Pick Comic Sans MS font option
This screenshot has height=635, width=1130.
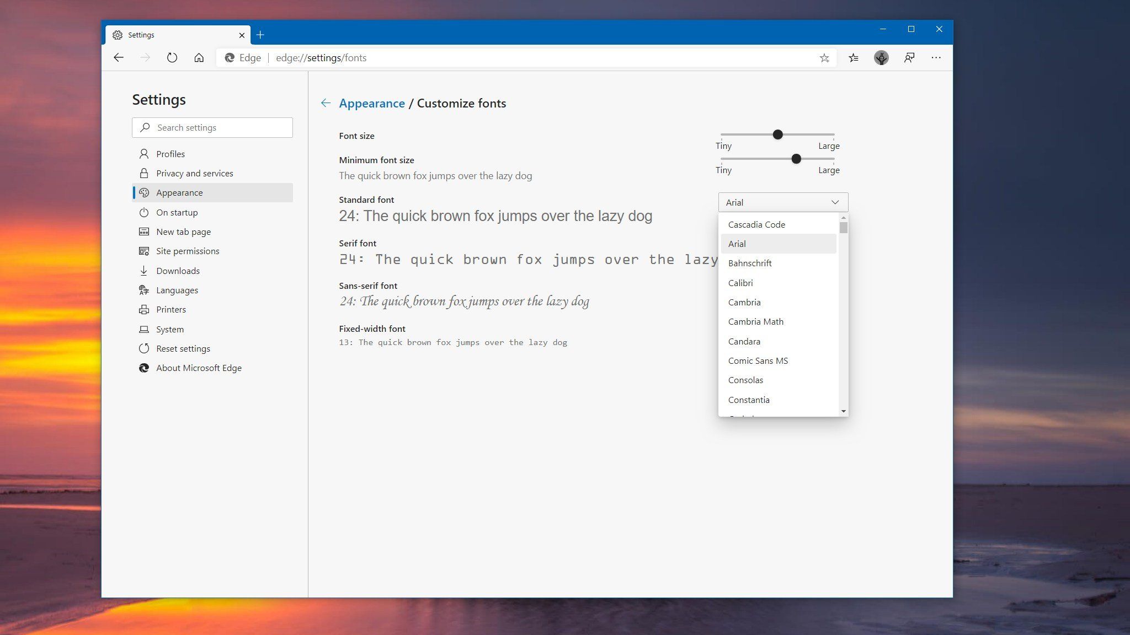[x=779, y=360]
